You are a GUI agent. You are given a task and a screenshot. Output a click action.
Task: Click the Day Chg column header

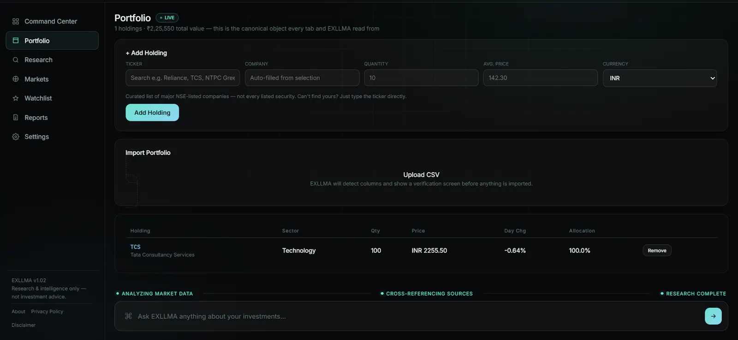515,231
